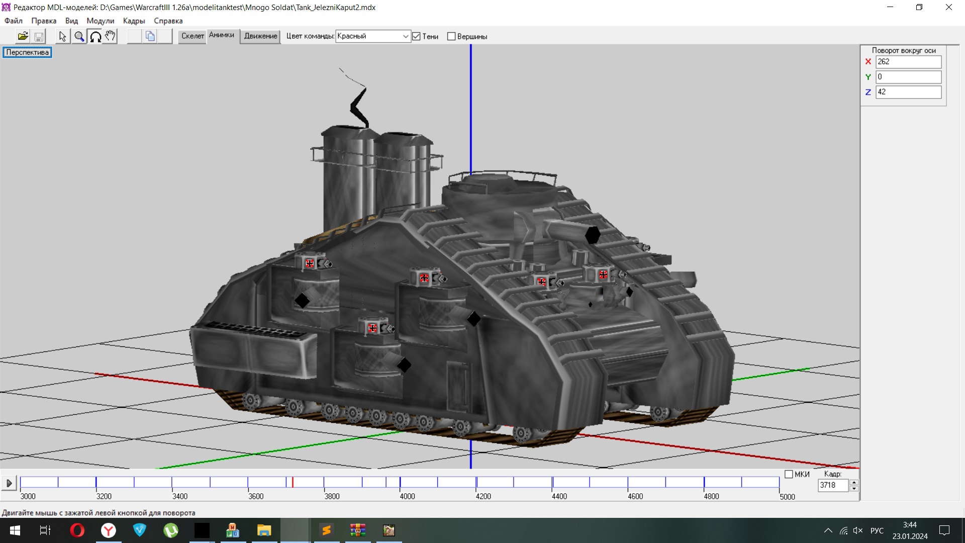
Task: Click the Перспектива view button
Action: tap(27, 52)
